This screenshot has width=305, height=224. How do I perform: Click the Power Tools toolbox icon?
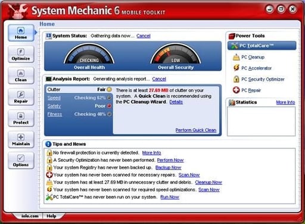click(232, 36)
